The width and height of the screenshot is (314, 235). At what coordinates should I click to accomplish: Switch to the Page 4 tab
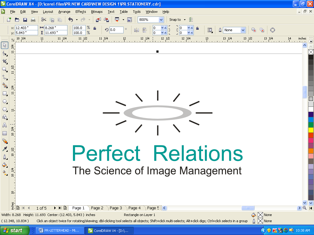click(x=134, y=208)
